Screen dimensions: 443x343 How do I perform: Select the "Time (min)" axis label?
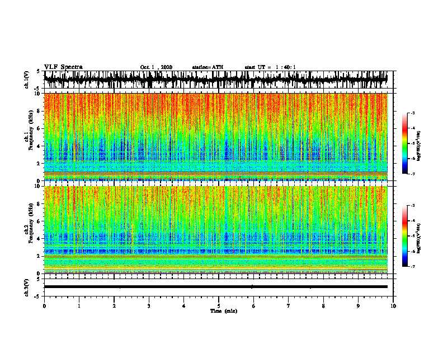pos(224,311)
